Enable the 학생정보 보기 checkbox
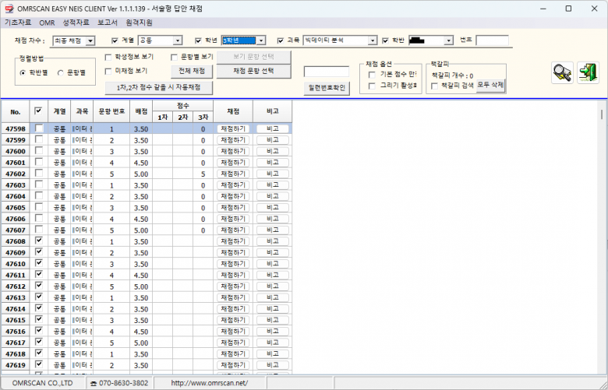This screenshot has height=390, width=608. (109, 58)
